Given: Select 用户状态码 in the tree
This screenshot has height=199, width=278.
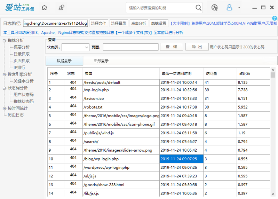Looking at the screenshot, I should pos(23,95).
